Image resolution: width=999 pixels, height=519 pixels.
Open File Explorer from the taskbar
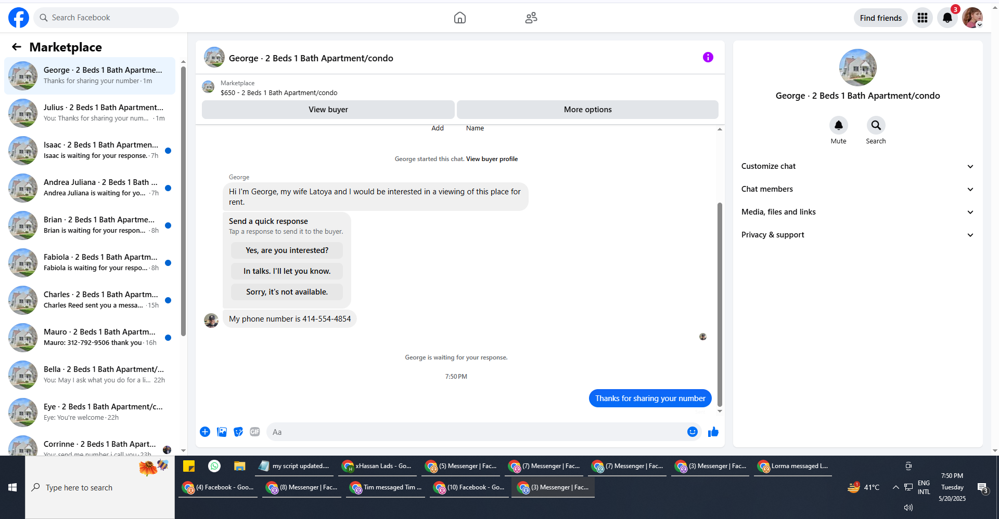click(239, 466)
